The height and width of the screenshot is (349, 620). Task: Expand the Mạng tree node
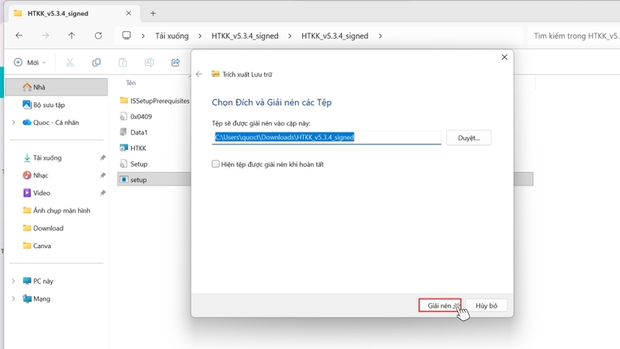(x=13, y=299)
